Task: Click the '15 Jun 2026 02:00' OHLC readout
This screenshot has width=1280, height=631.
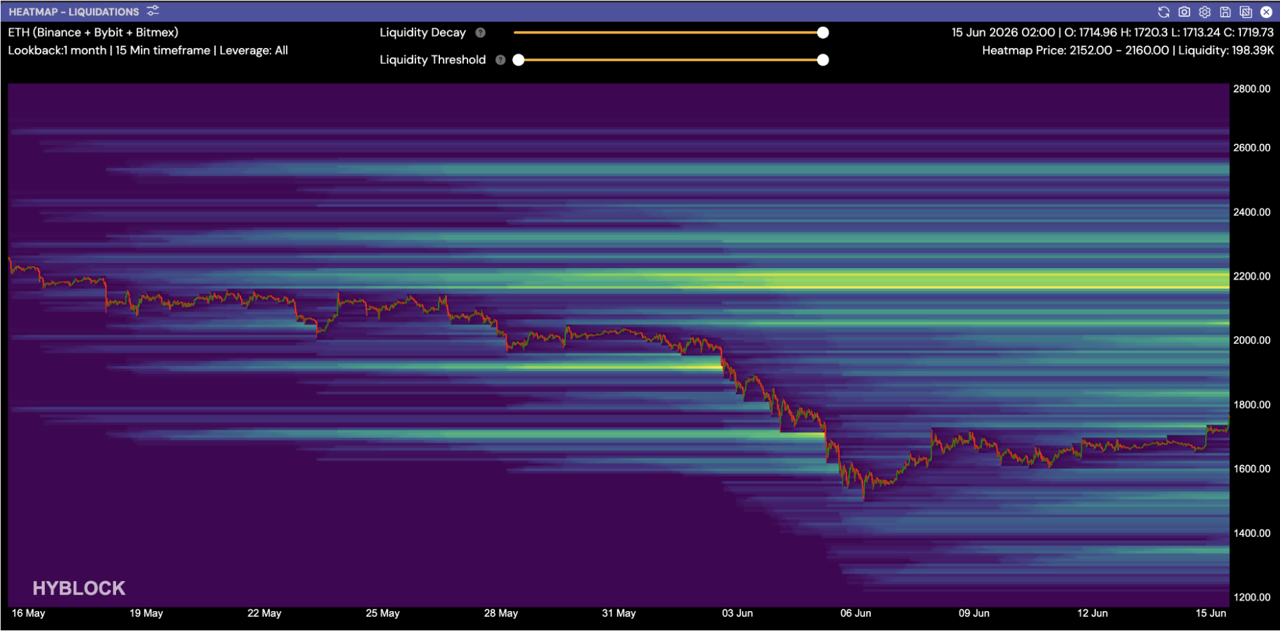Action: click(x=1113, y=32)
